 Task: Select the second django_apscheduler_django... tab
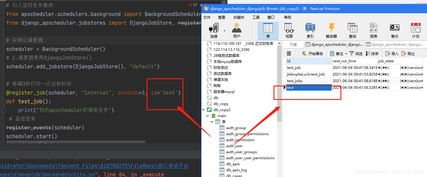pyautogui.click(x=395, y=45)
